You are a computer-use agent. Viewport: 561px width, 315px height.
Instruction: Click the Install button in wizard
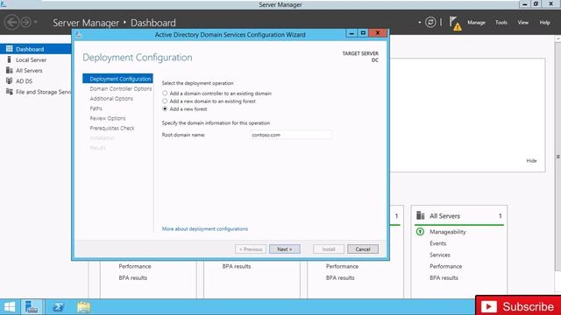tap(329, 248)
